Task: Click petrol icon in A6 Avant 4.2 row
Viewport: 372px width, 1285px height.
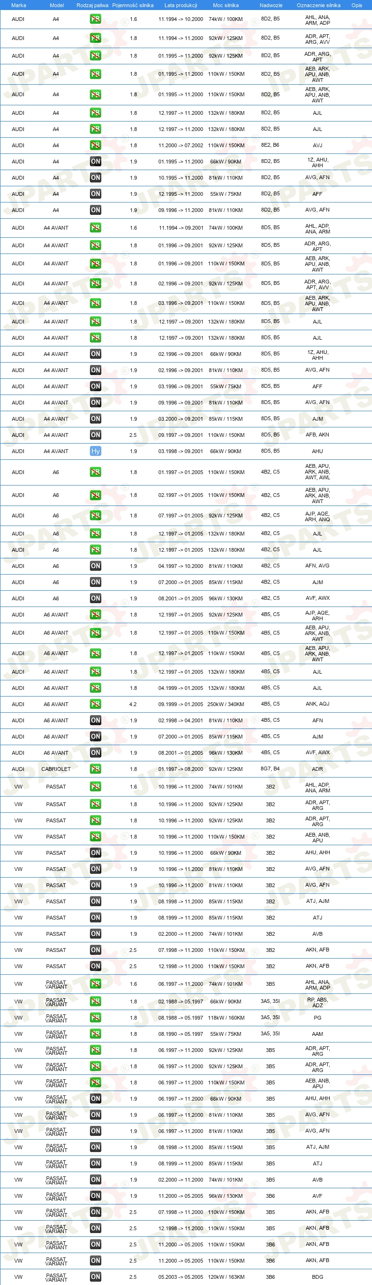Action: tap(96, 704)
